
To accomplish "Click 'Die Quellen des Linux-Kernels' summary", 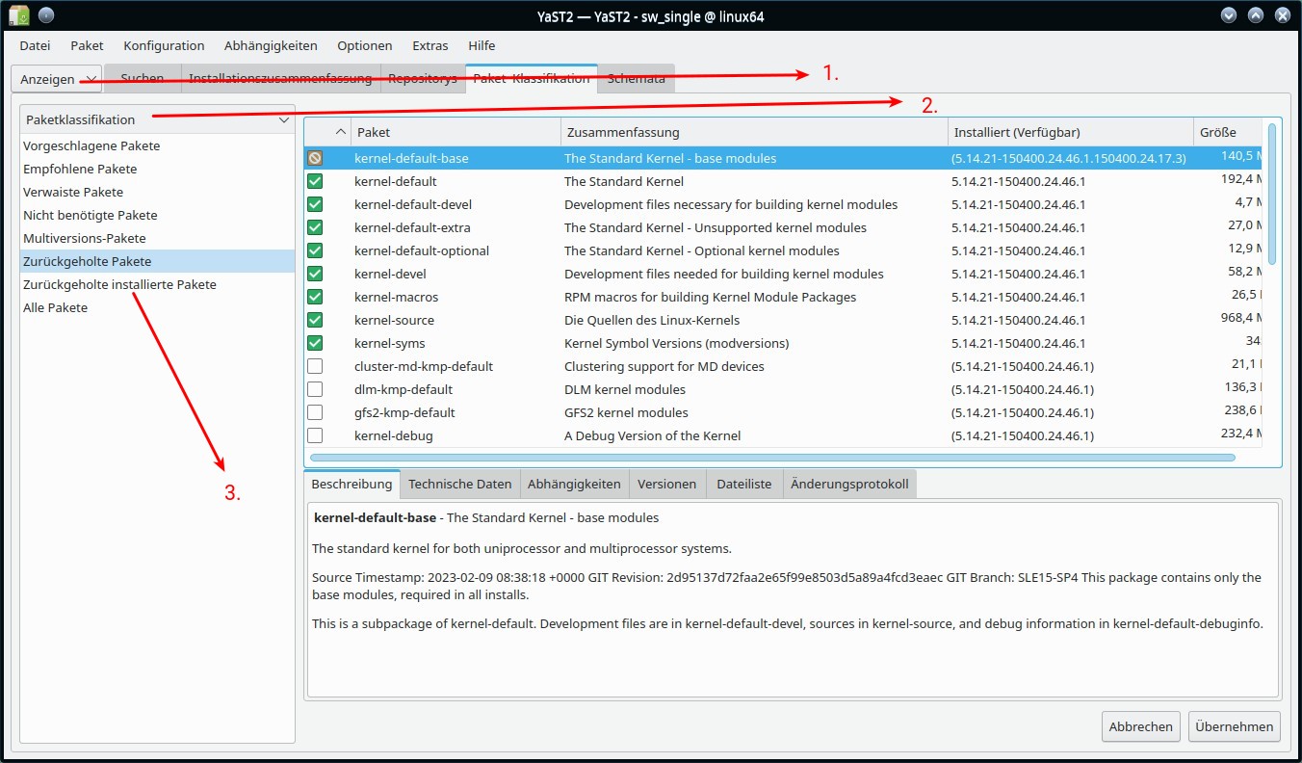I will pos(652,320).
